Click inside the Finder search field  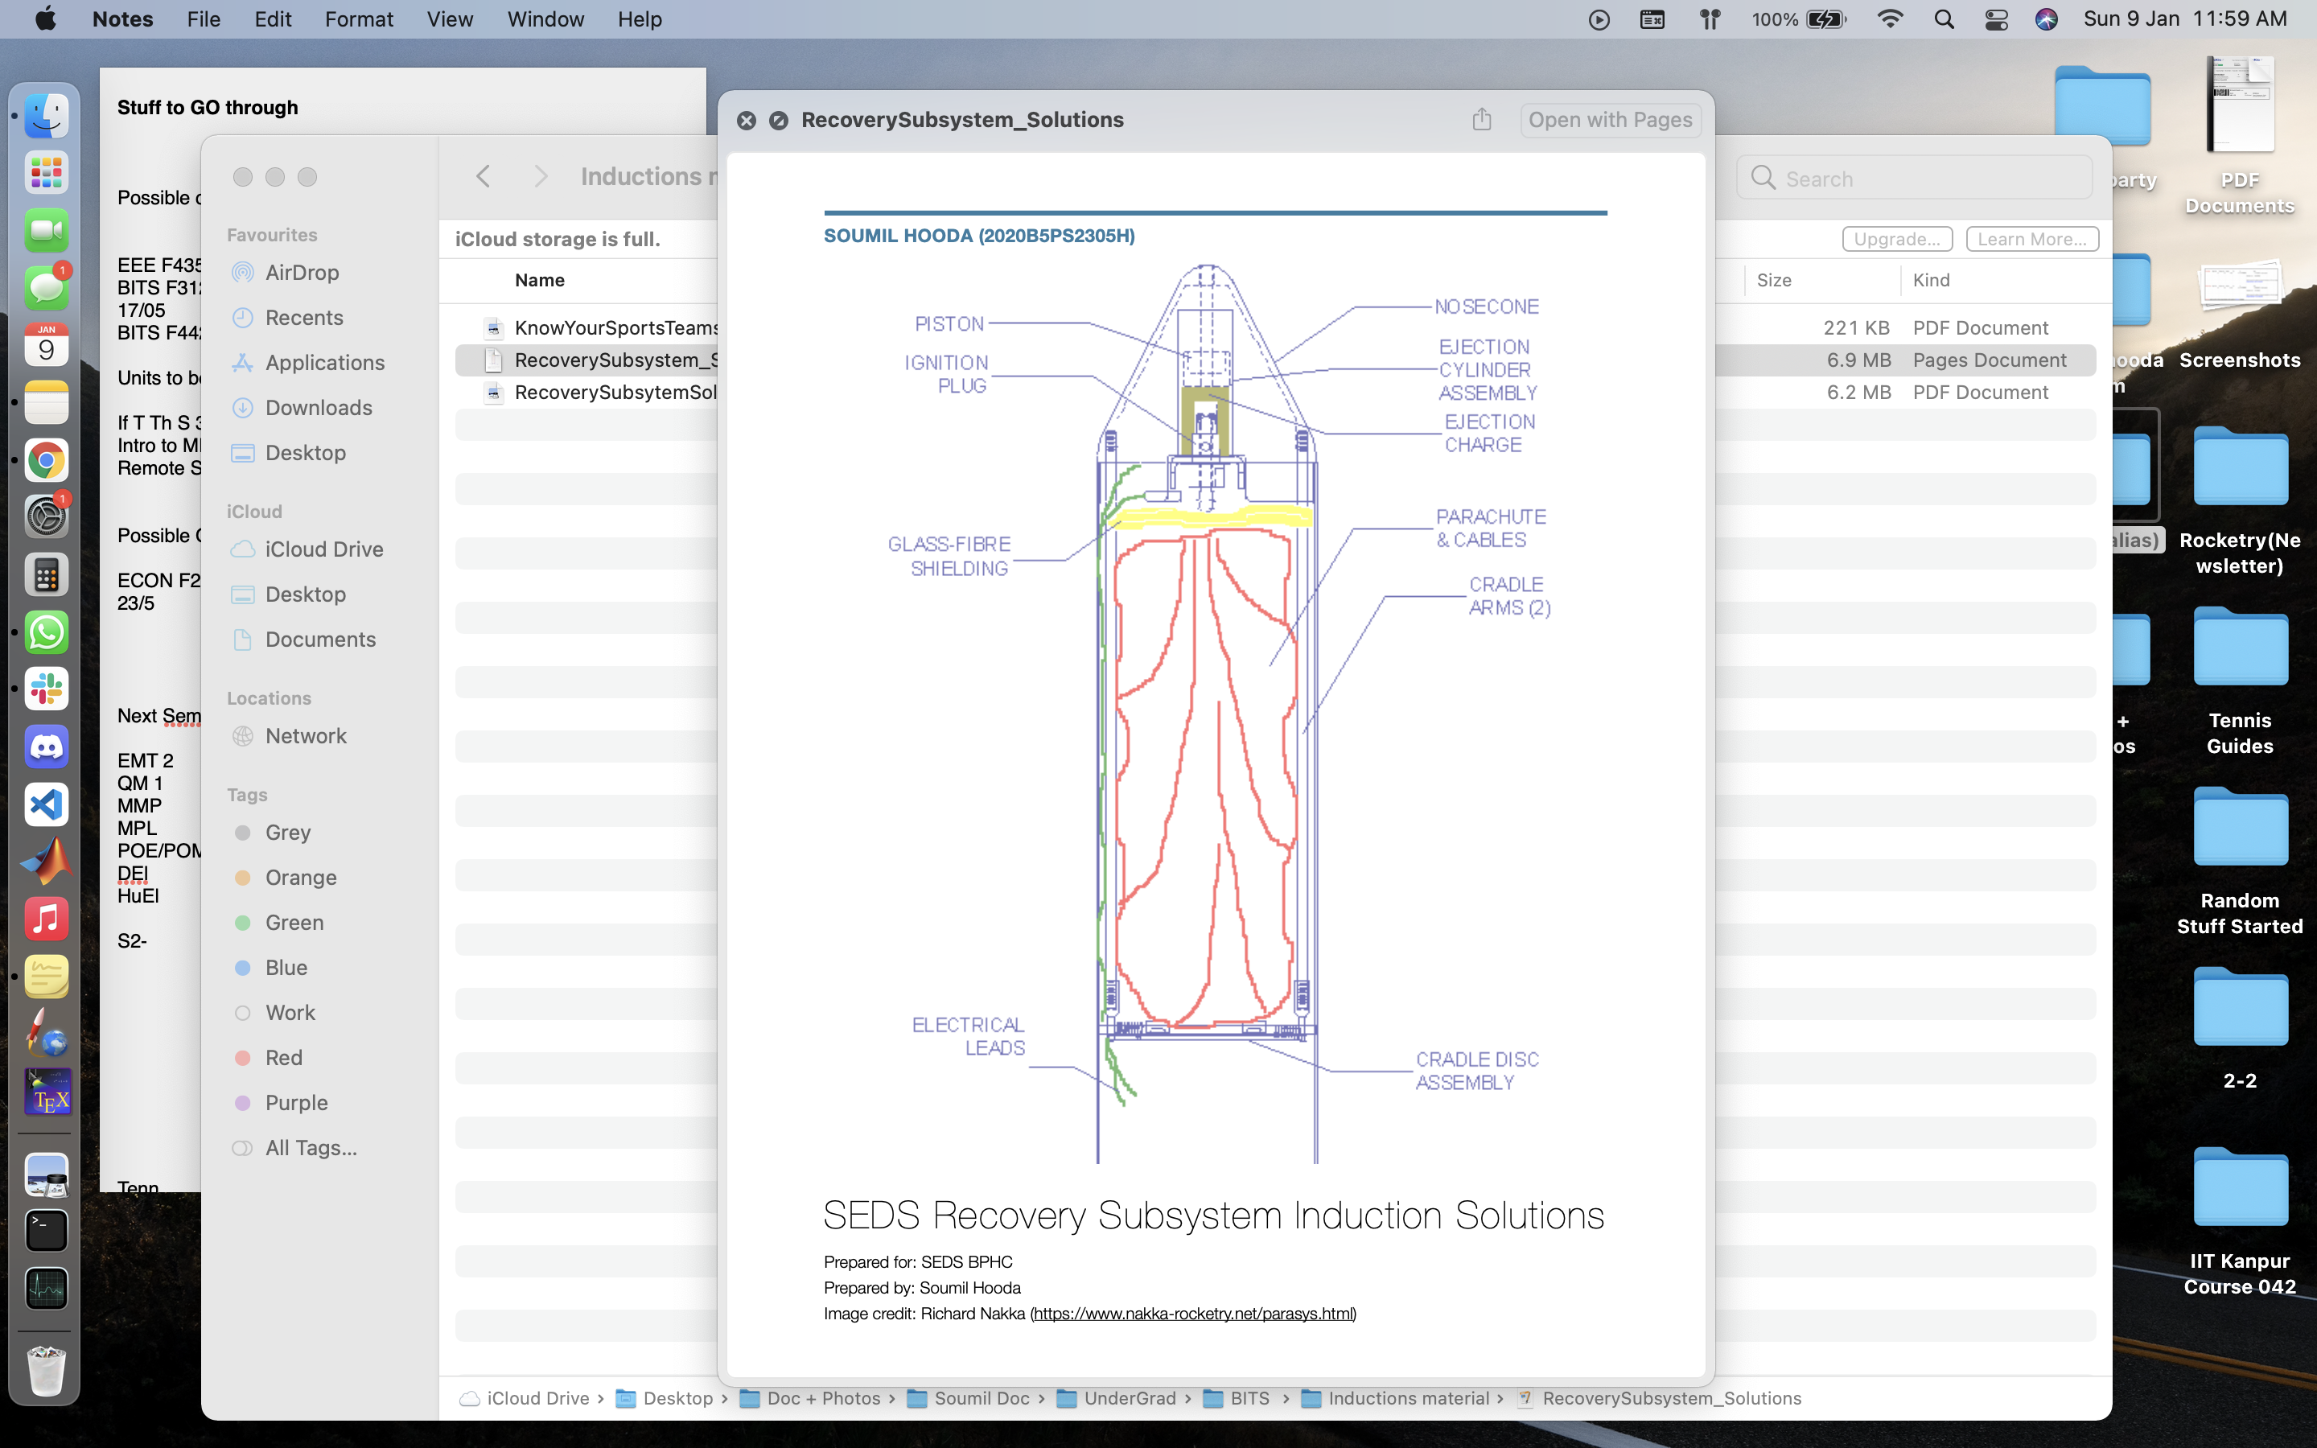click(1913, 178)
